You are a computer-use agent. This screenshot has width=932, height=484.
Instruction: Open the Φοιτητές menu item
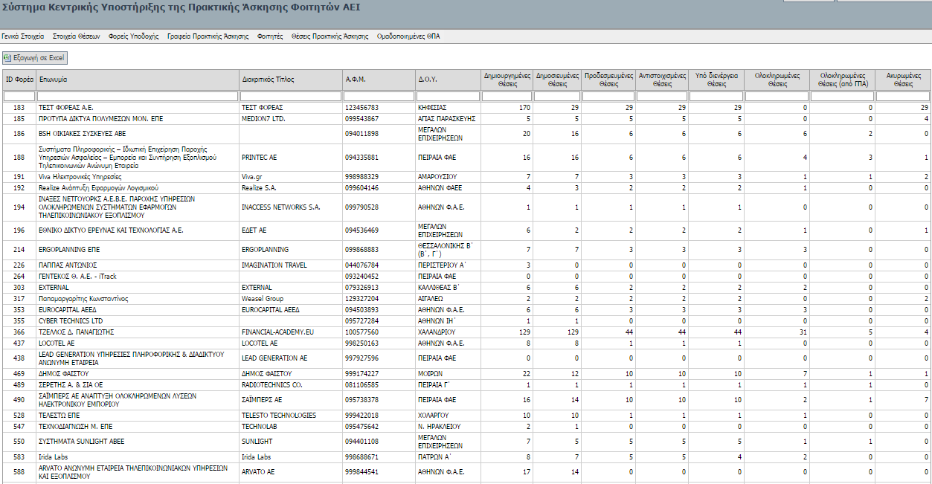coord(270,36)
